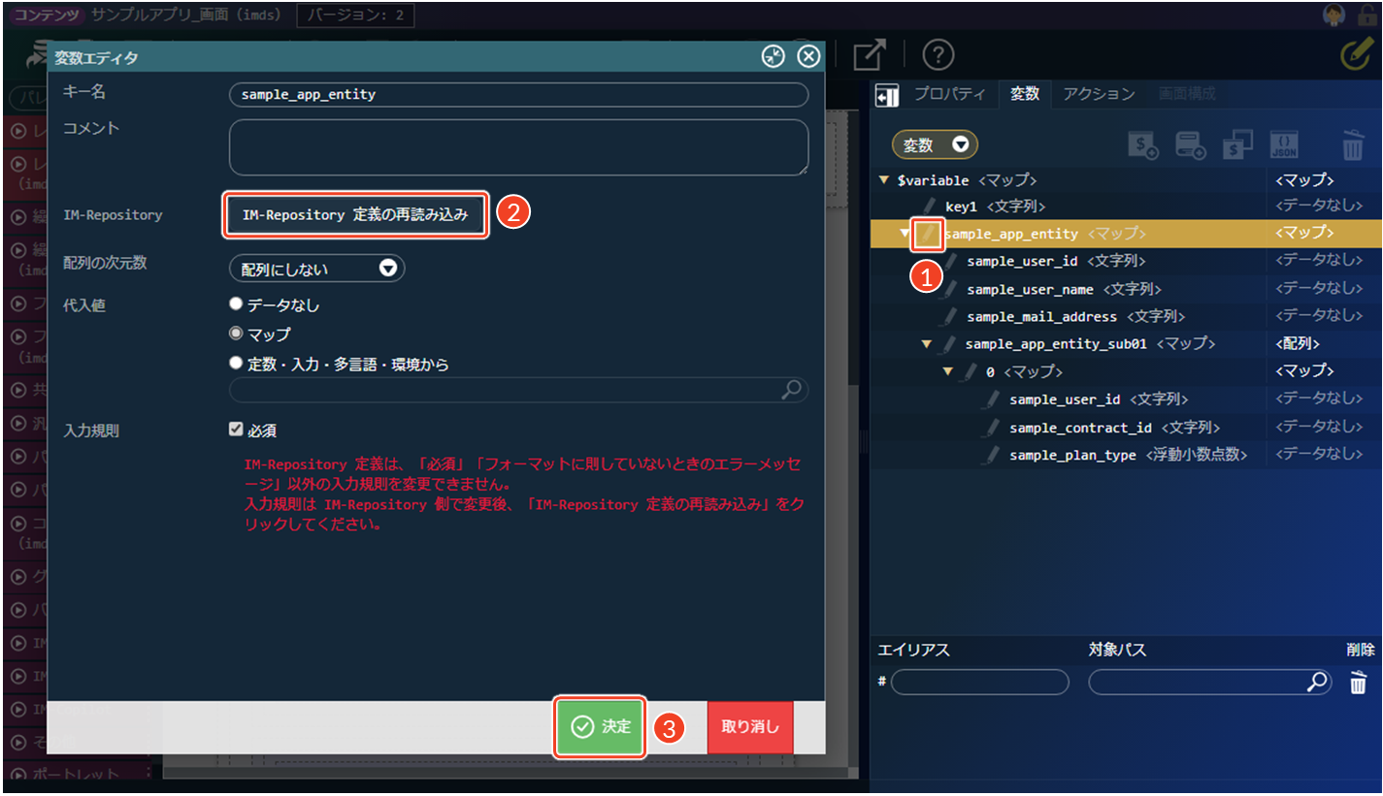This screenshot has width=1383, height=796.
Task: Click the help question mark icon
Action: click(938, 55)
